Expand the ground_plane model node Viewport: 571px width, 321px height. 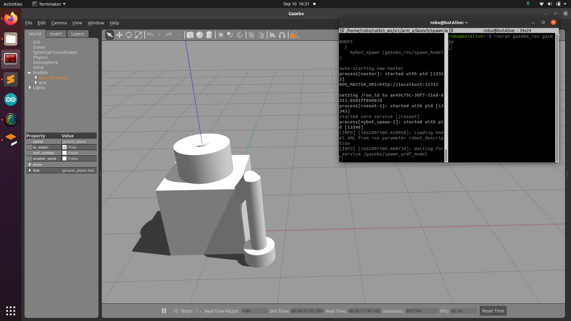pos(36,78)
